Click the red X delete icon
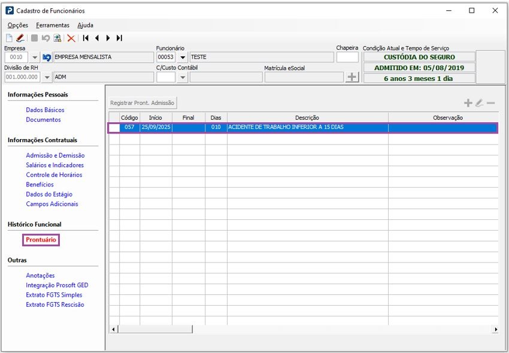 click(x=71, y=38)
